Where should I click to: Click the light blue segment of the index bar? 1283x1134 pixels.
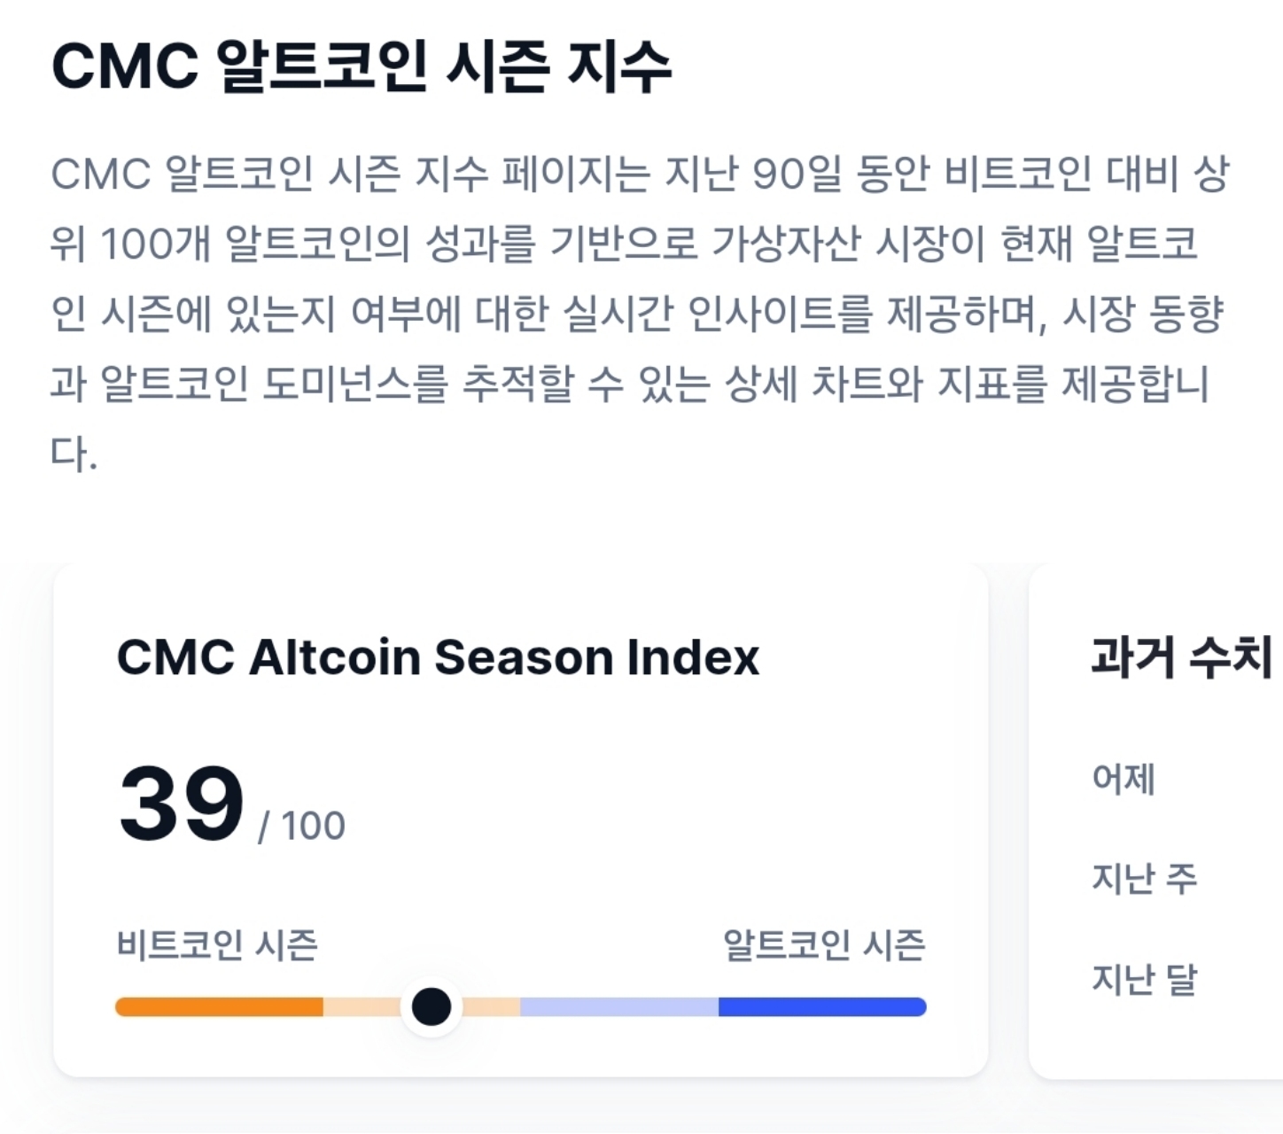click(x=618, y=1007)
